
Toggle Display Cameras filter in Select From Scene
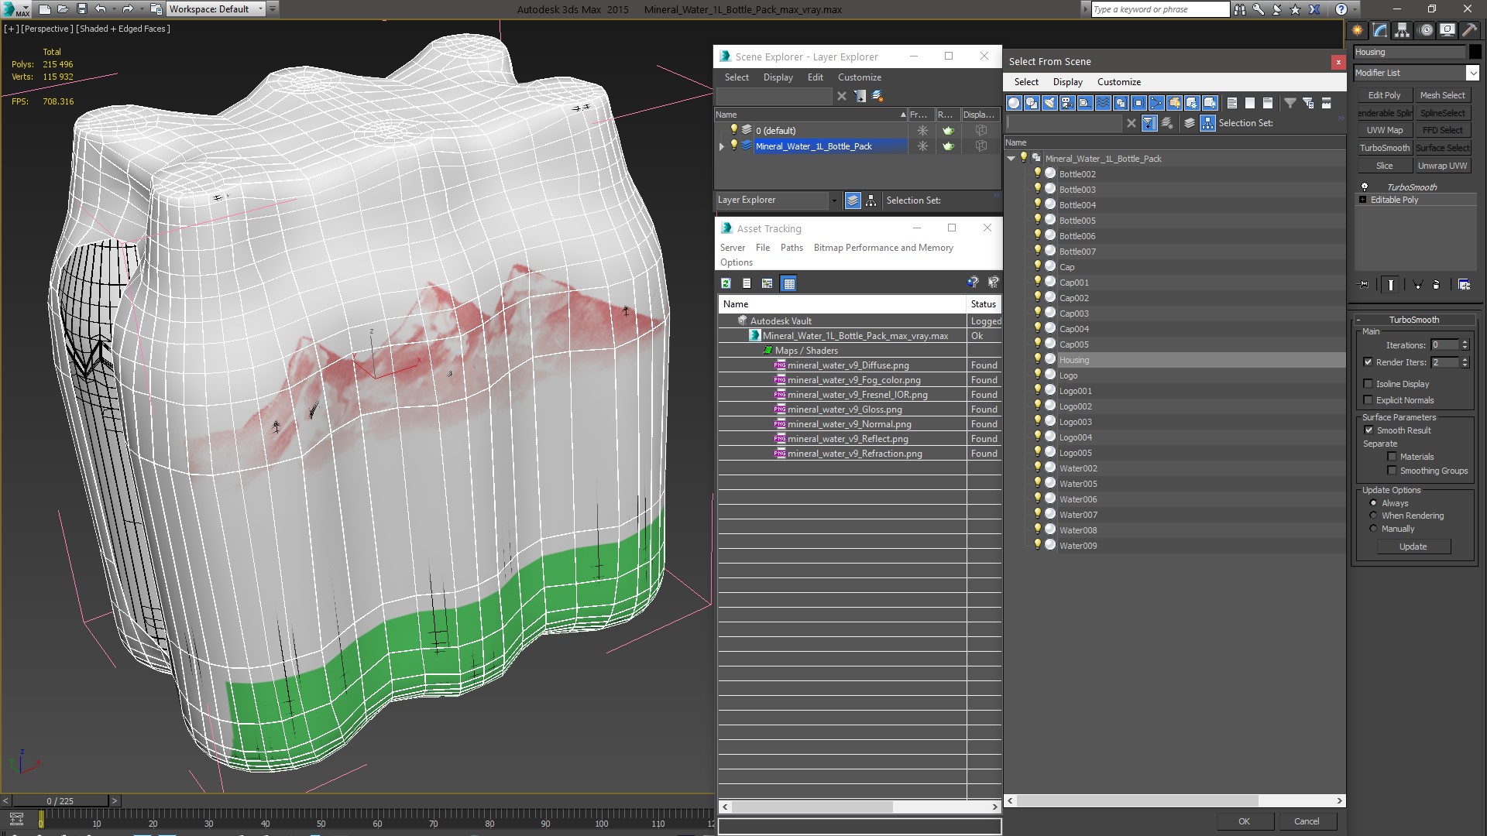(1067, 103)
